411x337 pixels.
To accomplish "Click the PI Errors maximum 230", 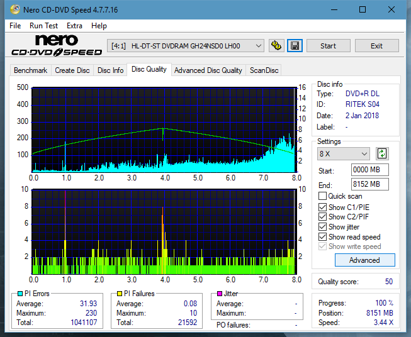I will point(91,313).
